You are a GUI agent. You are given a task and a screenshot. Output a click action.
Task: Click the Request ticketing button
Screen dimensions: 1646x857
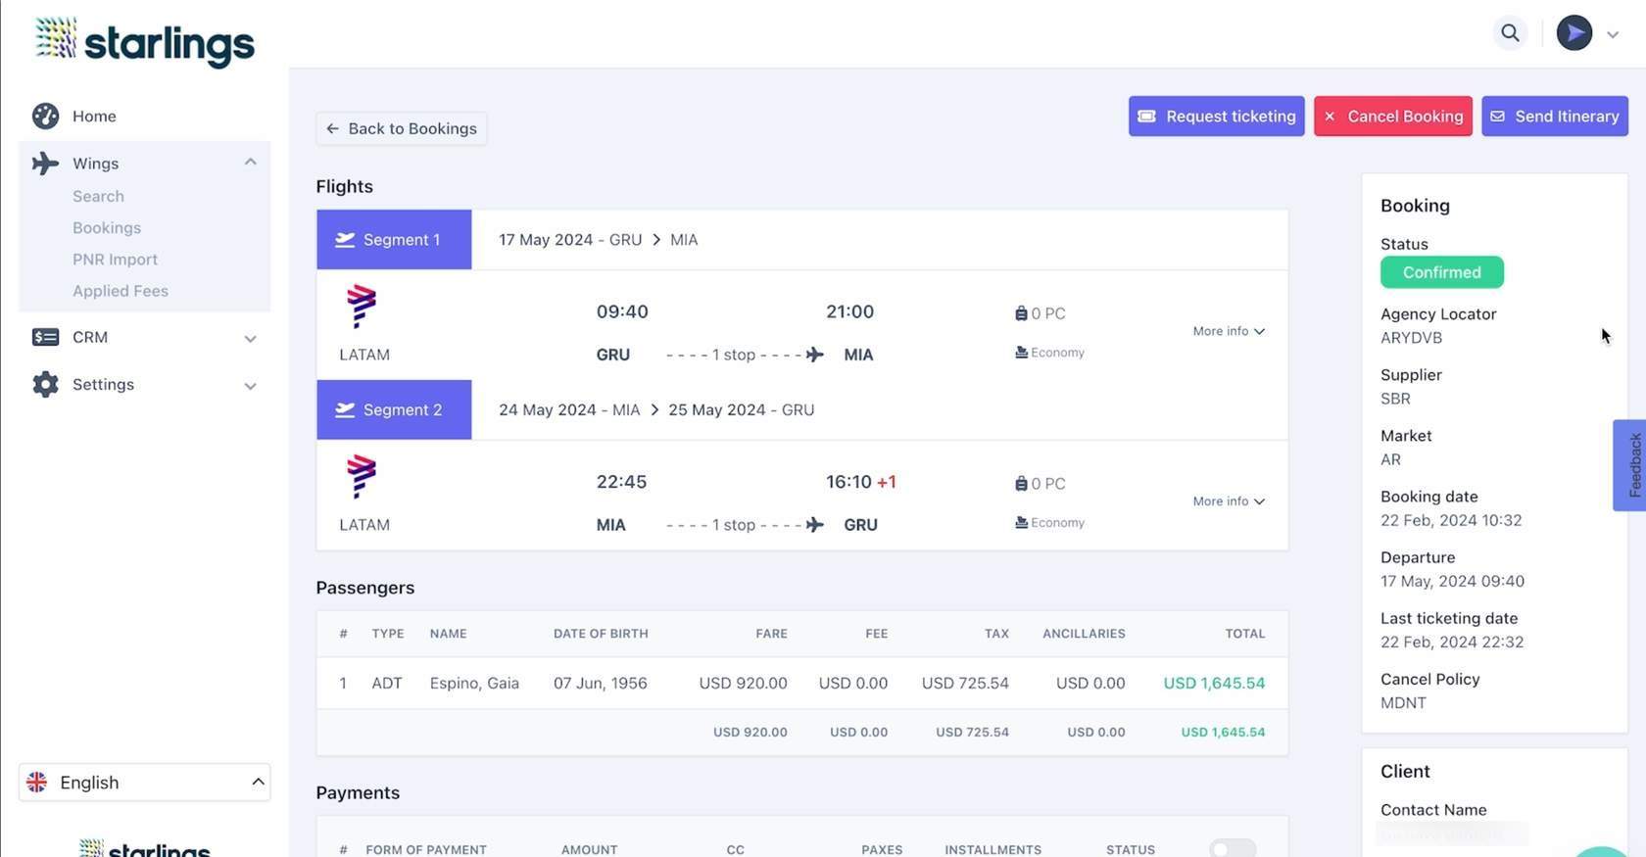tap(1216, 117)
